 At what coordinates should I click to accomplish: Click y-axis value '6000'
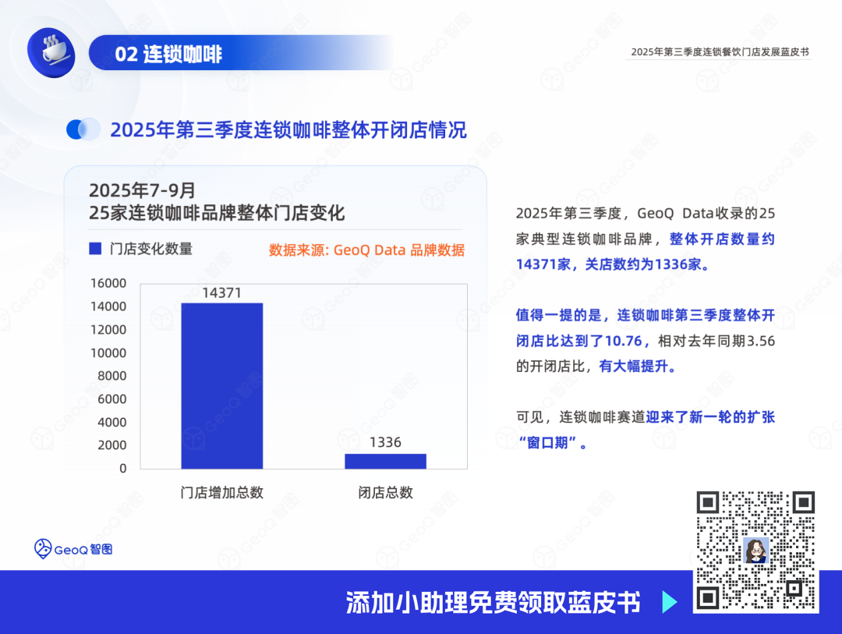[x=112, y=398]
